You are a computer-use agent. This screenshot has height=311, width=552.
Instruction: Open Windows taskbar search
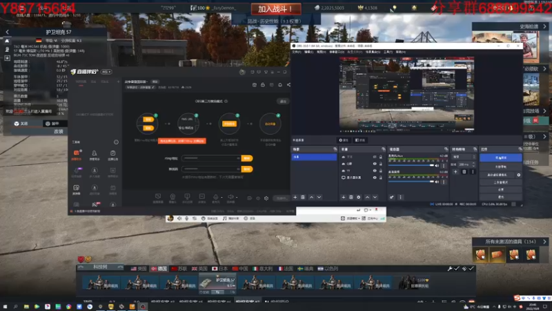(16, 307)
